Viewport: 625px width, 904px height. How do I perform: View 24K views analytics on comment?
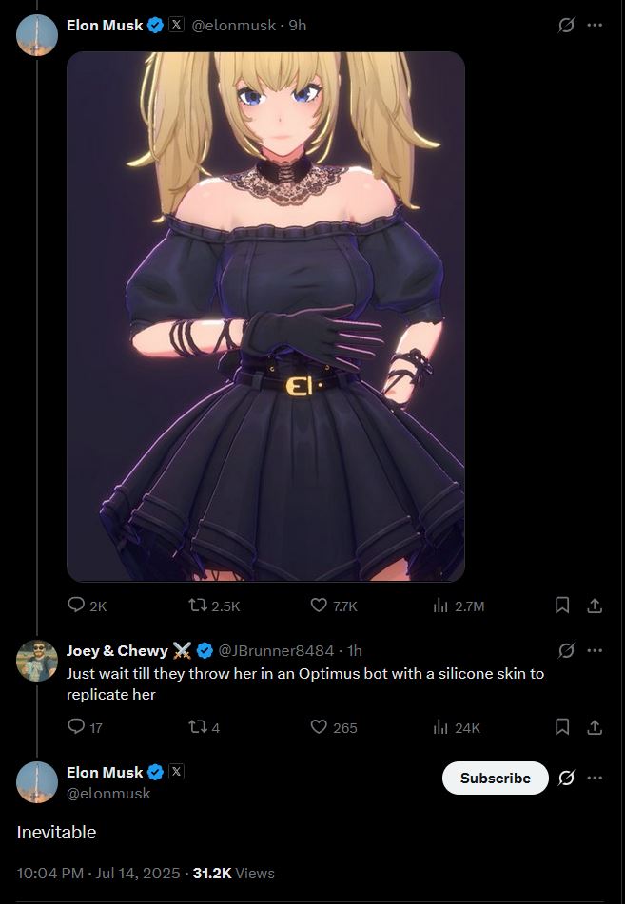[457, 727]
